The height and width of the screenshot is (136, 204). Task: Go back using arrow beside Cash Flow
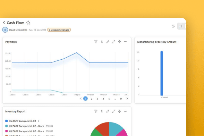pos(4,23)
